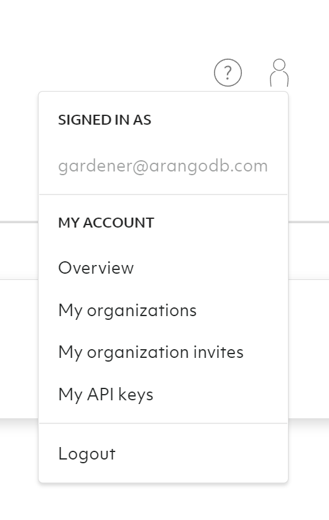Open the help question mark icon
The width and height of the screenshot is (329, 520).
click(228, 72)
